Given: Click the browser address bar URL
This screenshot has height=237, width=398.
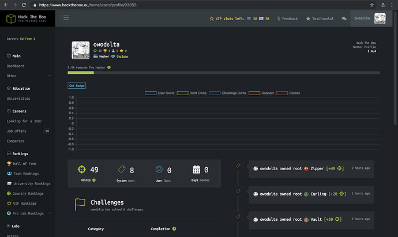Looking at the screenshot, I should [x=88, y=5].
